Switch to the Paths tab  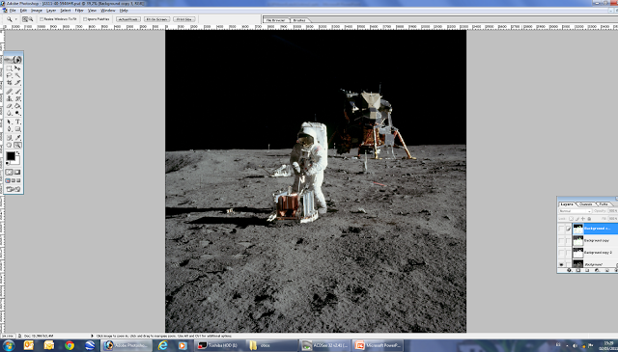(x=604, y=204)
